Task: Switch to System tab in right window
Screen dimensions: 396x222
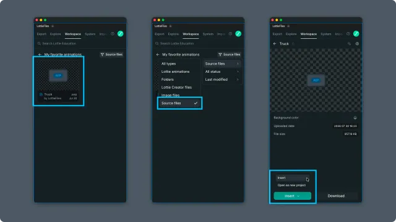Action: point(326,34)
